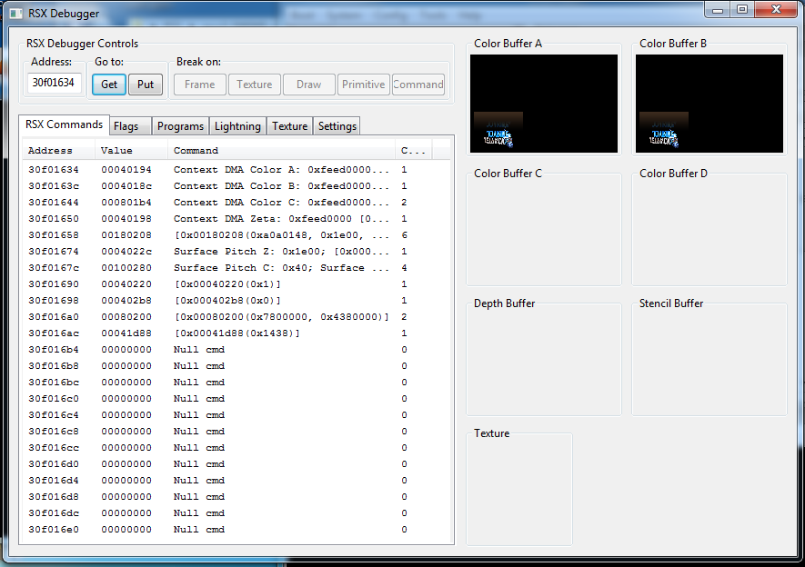Select Null cmd row at 30f016d0

236,464
